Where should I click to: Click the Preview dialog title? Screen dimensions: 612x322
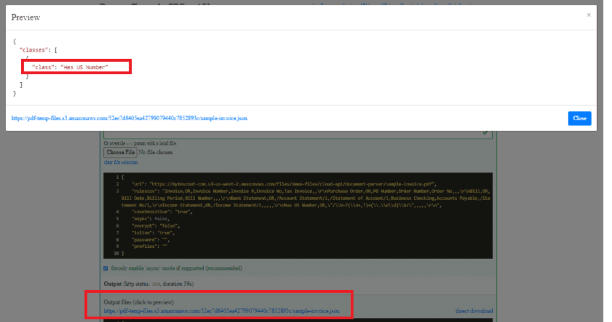pyautogui.click(x=27, y=17)
